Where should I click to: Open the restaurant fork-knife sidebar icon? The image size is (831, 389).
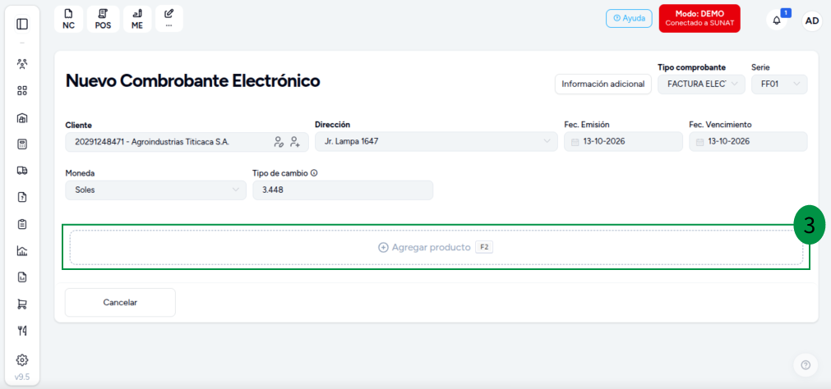coord(21,331)
